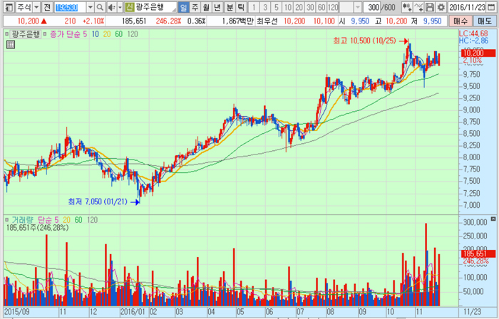Image resolution: width=499 pixels, height=319 pixels.
Task: Click the 2016/01 date axis label
Action: tap(133, 312)
